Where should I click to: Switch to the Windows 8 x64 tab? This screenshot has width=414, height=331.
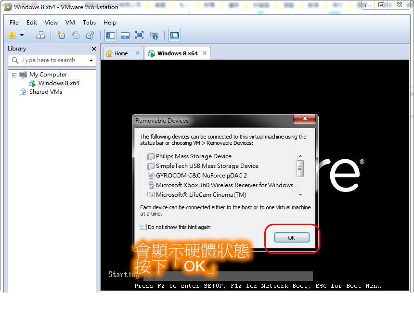coord(178,53)
